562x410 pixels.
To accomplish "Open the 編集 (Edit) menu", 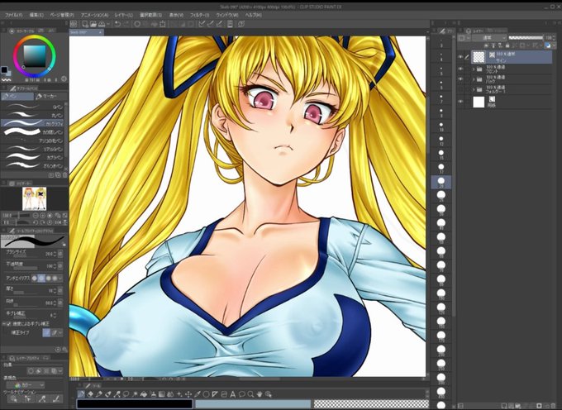I will [36, 15].
